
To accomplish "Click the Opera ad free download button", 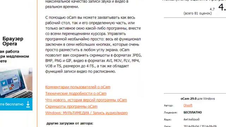I will click(x=16, y=104).
